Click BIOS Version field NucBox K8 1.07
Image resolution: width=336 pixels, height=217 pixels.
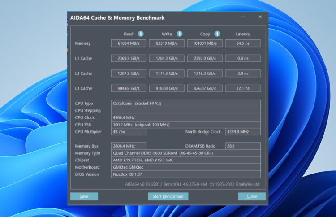click(186, 174)
